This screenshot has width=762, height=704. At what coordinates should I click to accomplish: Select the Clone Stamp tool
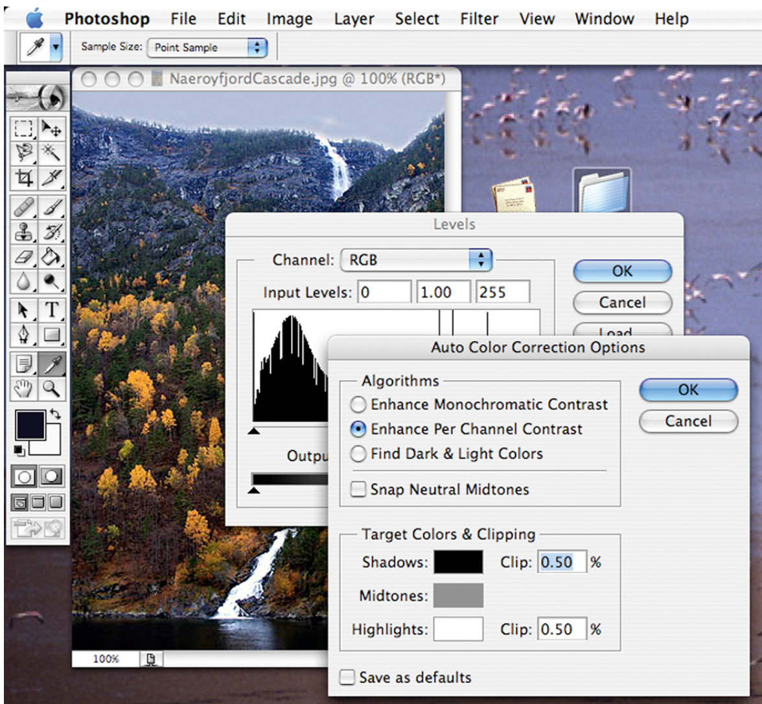point(23,232)
